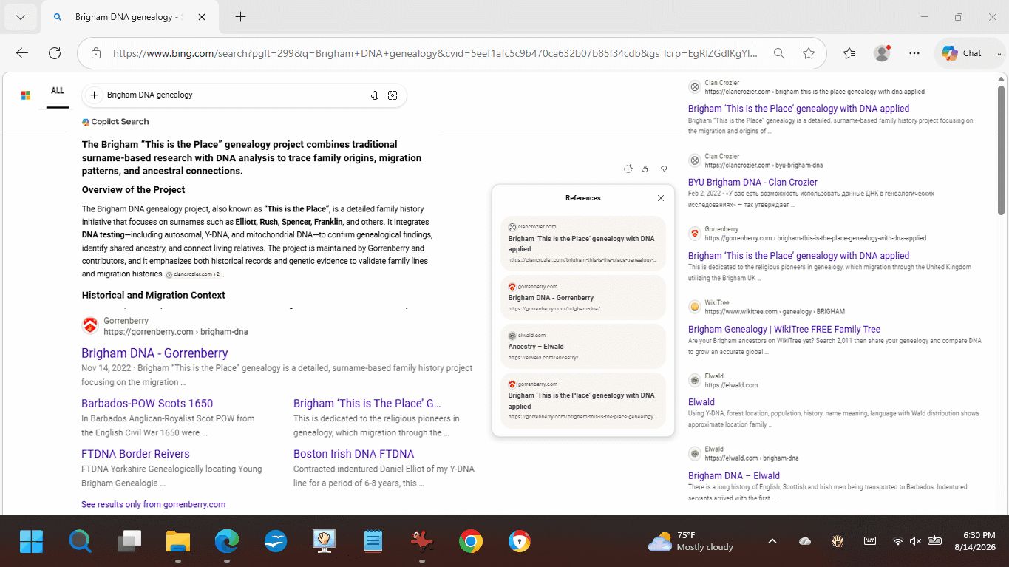The height and width of the screenshot is (567, 1009).
Task: Open the browser profile avatar
Action: point(882,53)
